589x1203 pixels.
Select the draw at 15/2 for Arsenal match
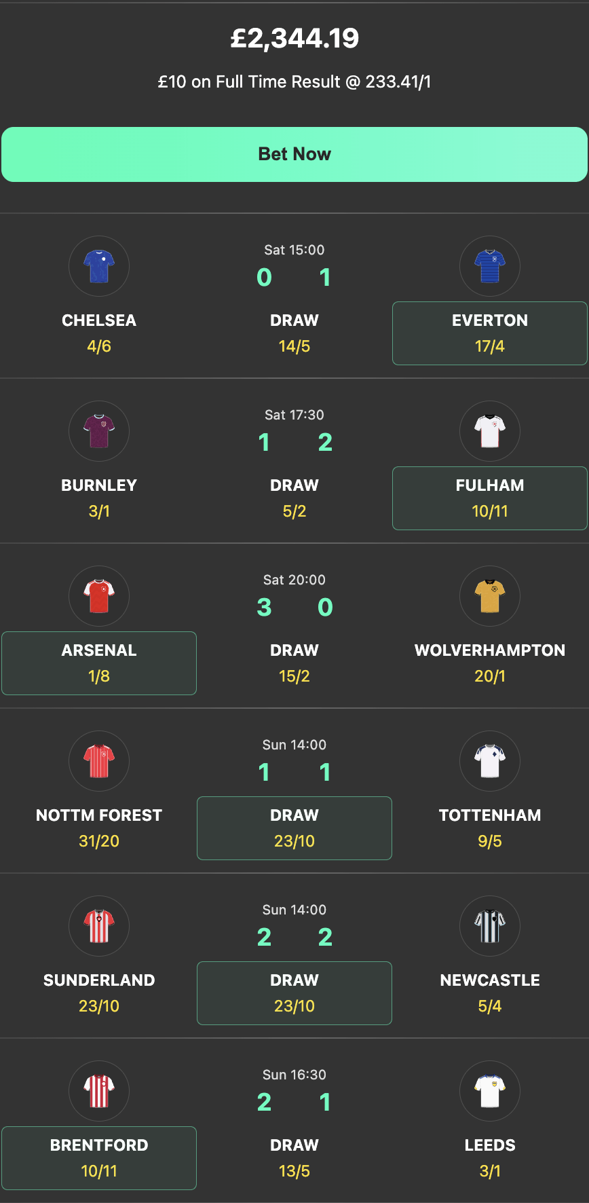click(x=294, y=663)
